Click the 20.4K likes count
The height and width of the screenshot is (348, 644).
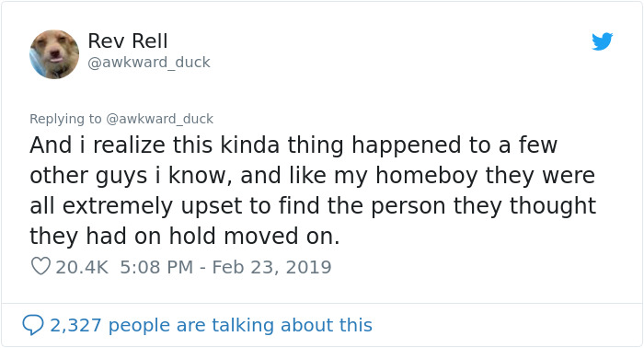click(82, 267)
